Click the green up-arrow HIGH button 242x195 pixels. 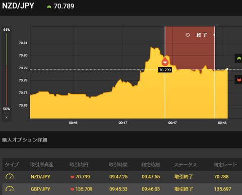click(x=238, y=58)
